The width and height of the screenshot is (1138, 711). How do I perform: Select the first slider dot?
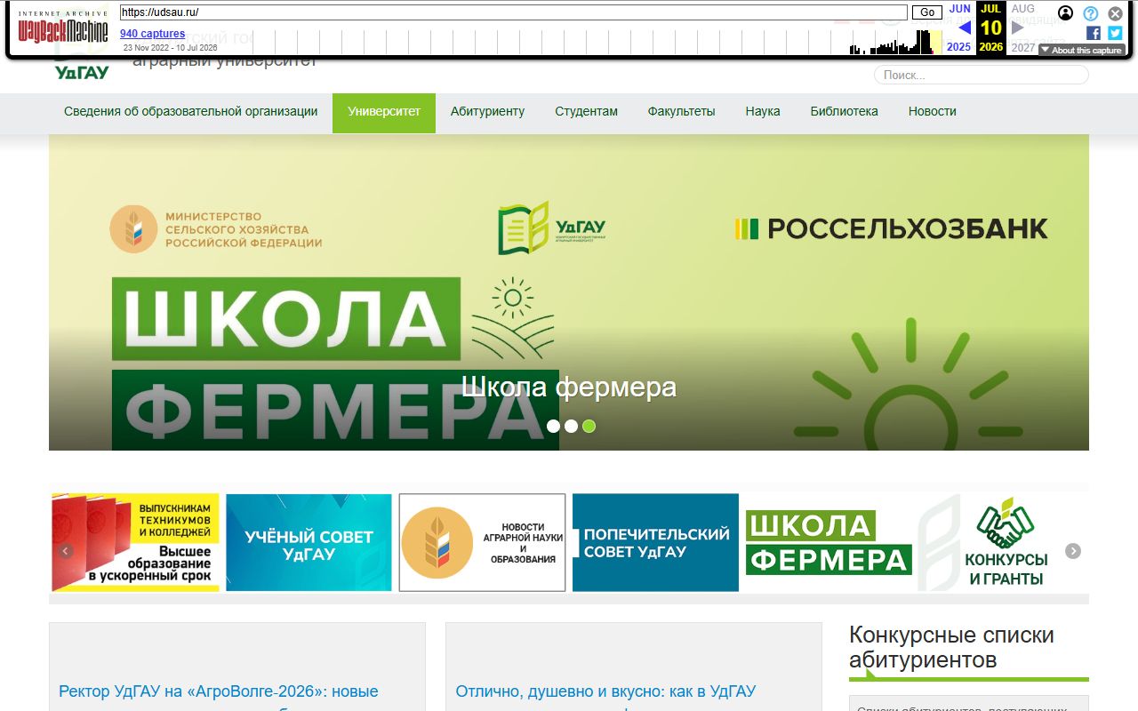coord(553,427)
